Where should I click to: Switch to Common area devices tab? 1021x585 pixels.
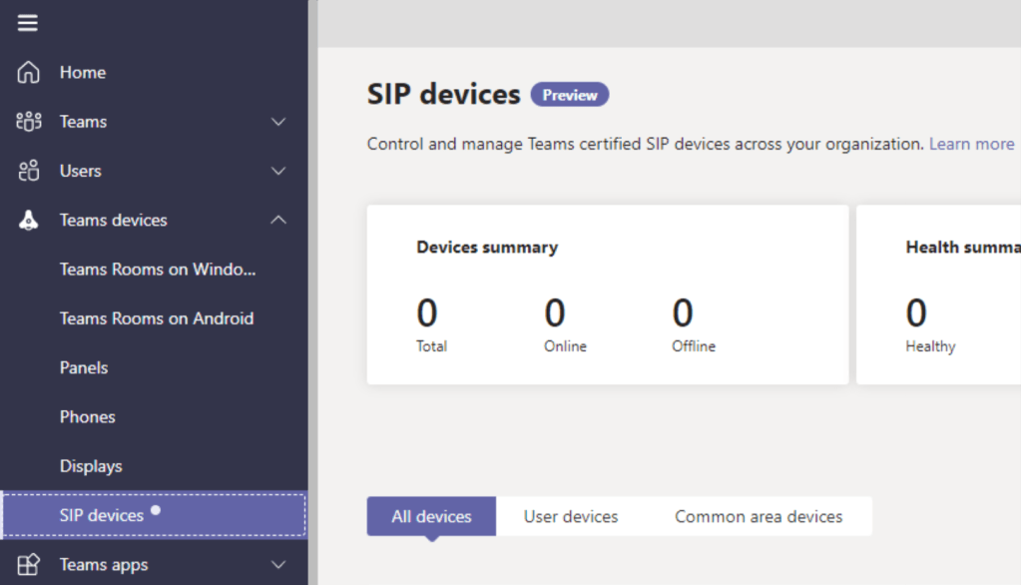pos(759,516)
